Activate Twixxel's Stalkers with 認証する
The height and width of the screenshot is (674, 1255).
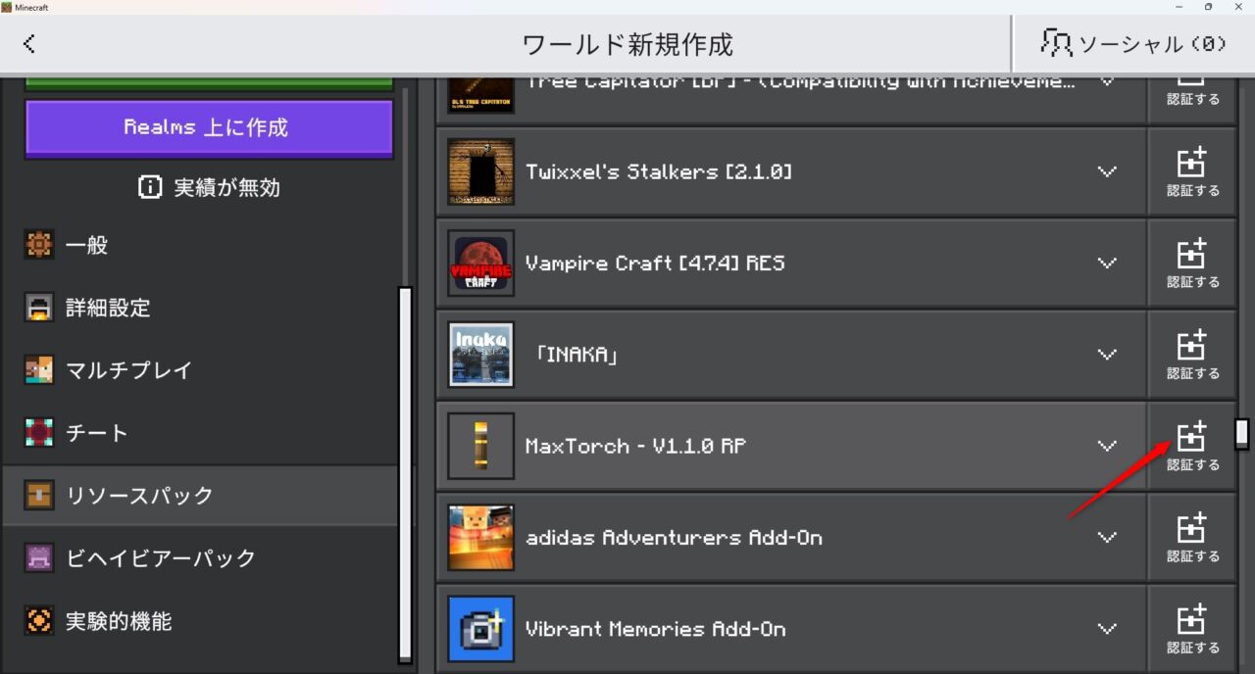[x=1192, y=172]
